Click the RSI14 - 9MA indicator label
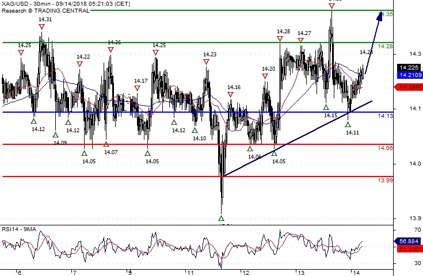 pyautogui.click(x=19, y=229)
